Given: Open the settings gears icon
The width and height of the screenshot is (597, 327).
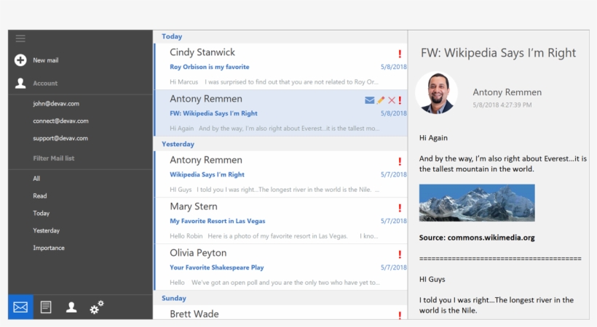Looking at the screenshot, I should pyautogui.click(x=97, y=307).
